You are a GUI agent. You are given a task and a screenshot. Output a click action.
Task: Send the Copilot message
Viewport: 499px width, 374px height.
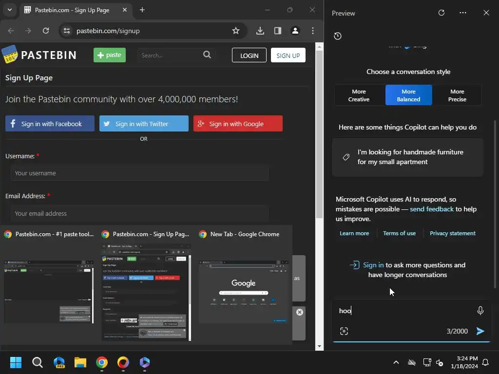pyautogui.click(x=480, y=331)
